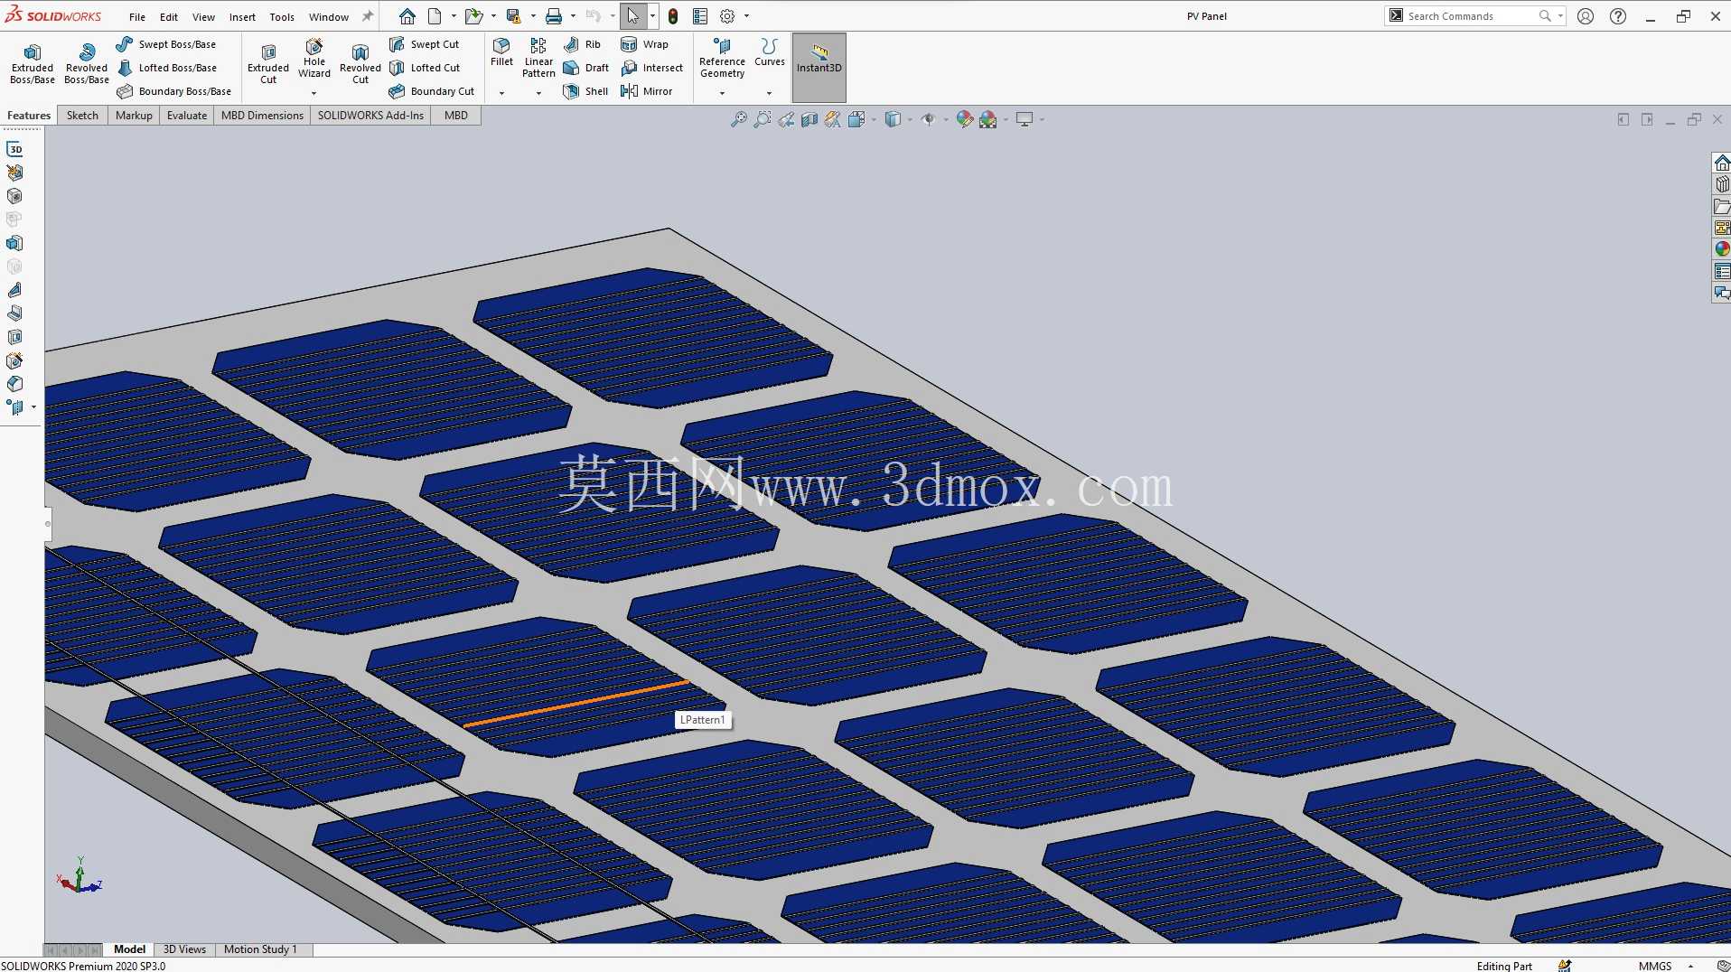The height and width of the screenshot is (972, 1731).
Task: Switch to the Motion Study 1 tab
Action: click(260, 949)
